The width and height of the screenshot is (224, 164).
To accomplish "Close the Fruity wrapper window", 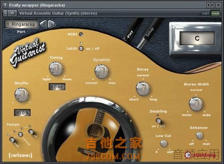I will (x=218, y=5).
